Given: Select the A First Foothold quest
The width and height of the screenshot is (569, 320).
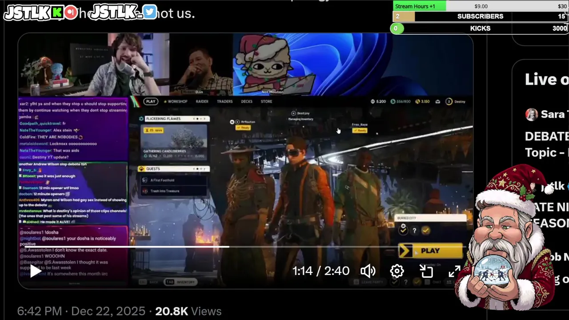Looking at the screenshot, I should (x=173, y=180).
